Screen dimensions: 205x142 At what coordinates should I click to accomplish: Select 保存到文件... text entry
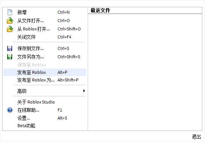tap(30, 48)
